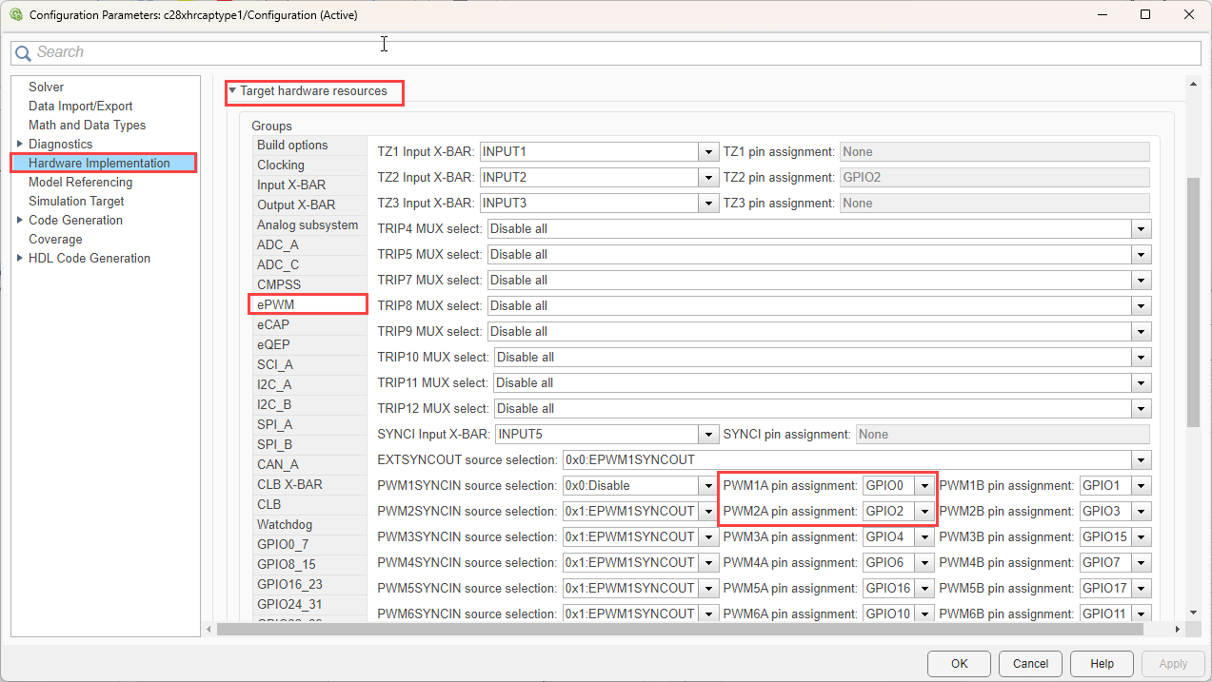This screenshot has width=1212, height=682.
Task: Select Hardware Implementation in left pane
Action: click(x=99, y=163)
